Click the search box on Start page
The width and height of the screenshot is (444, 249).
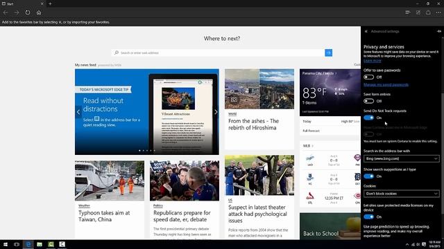point(218,53)
